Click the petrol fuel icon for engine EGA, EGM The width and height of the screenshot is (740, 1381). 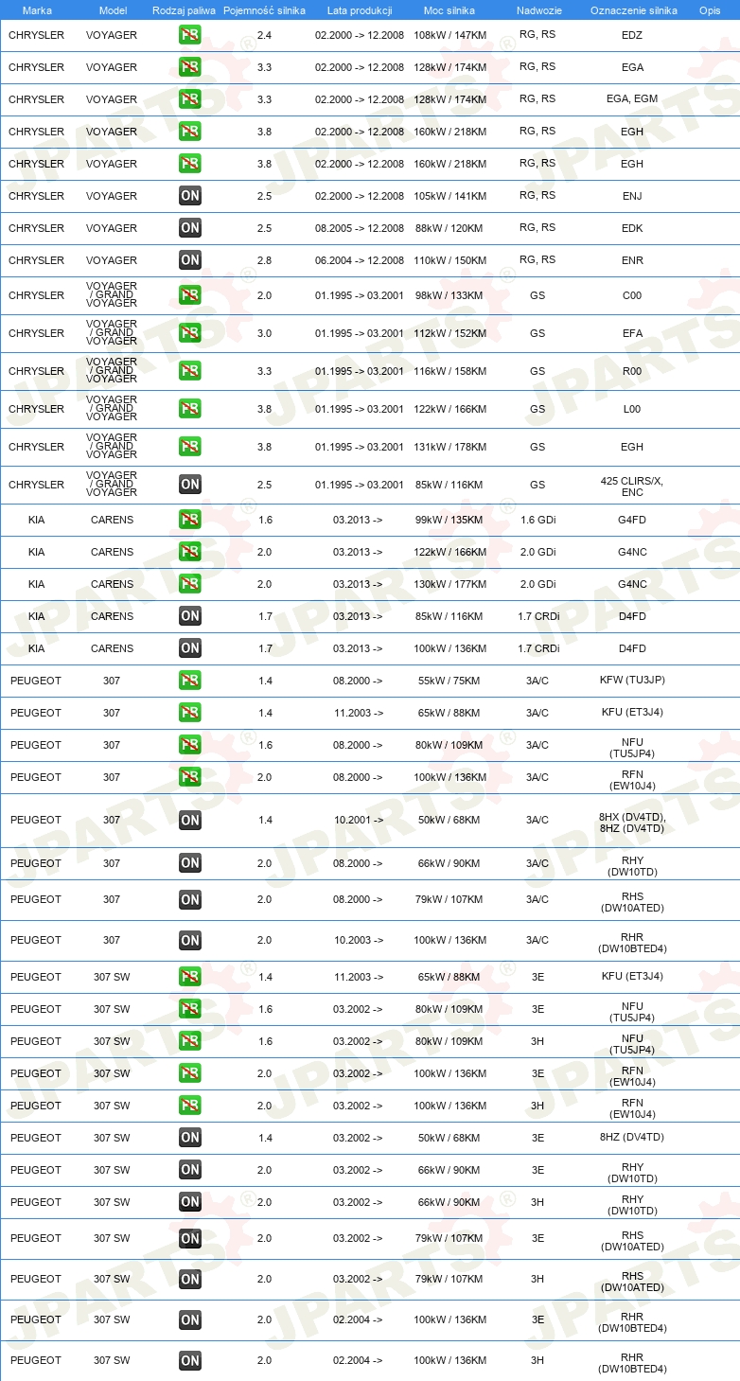click(x=190, y=99)
